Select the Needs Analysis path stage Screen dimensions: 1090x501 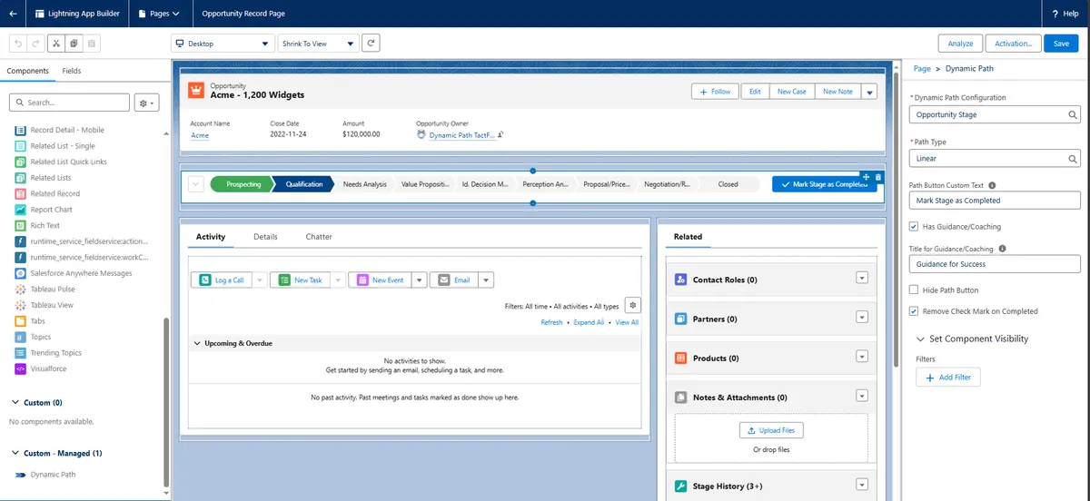coord(364,184)
